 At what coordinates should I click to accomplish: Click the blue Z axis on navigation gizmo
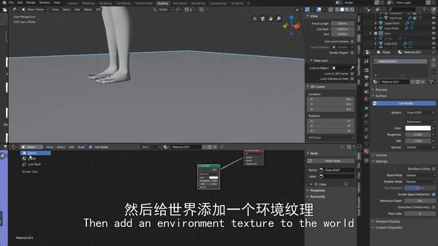pos(292,18)
